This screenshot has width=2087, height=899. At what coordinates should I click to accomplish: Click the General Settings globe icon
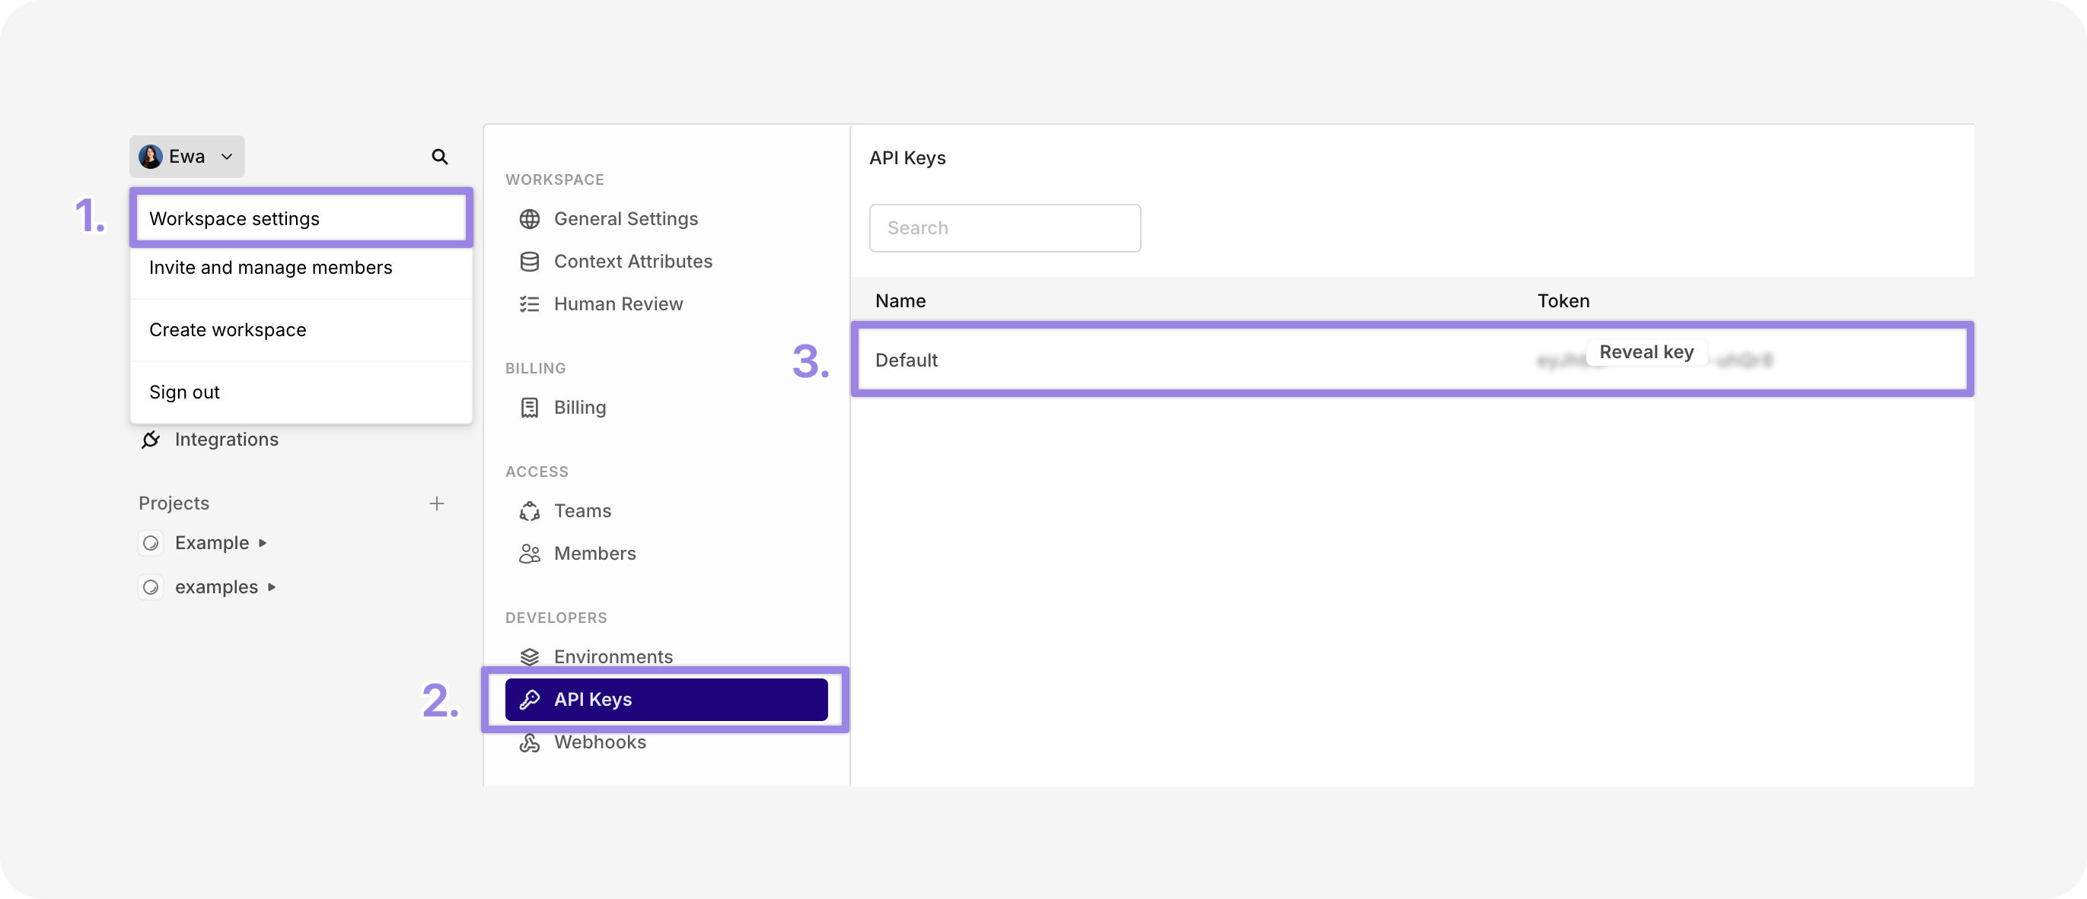tap(529, 219)
